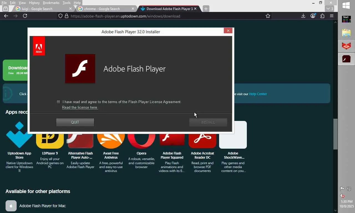
Task: Close the Download Adobe Flash Player tab
Action: [195, 9]
